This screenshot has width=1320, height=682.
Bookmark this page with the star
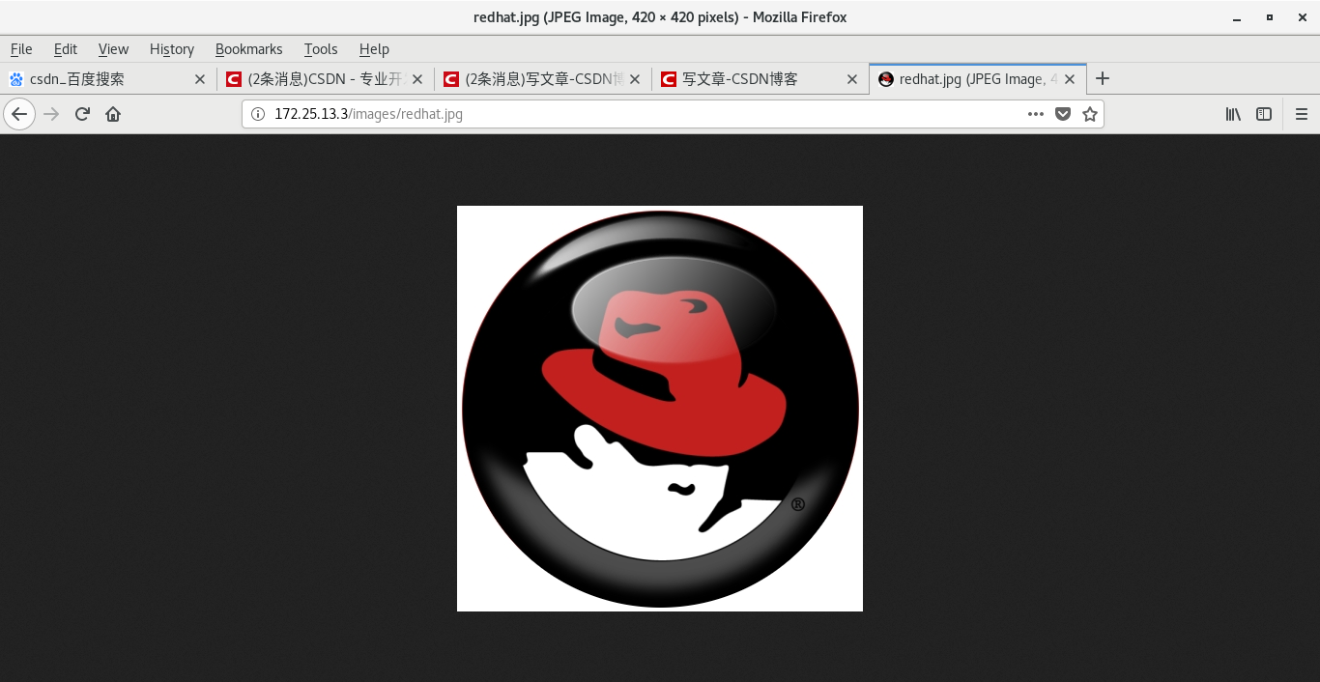[1090, 114]
